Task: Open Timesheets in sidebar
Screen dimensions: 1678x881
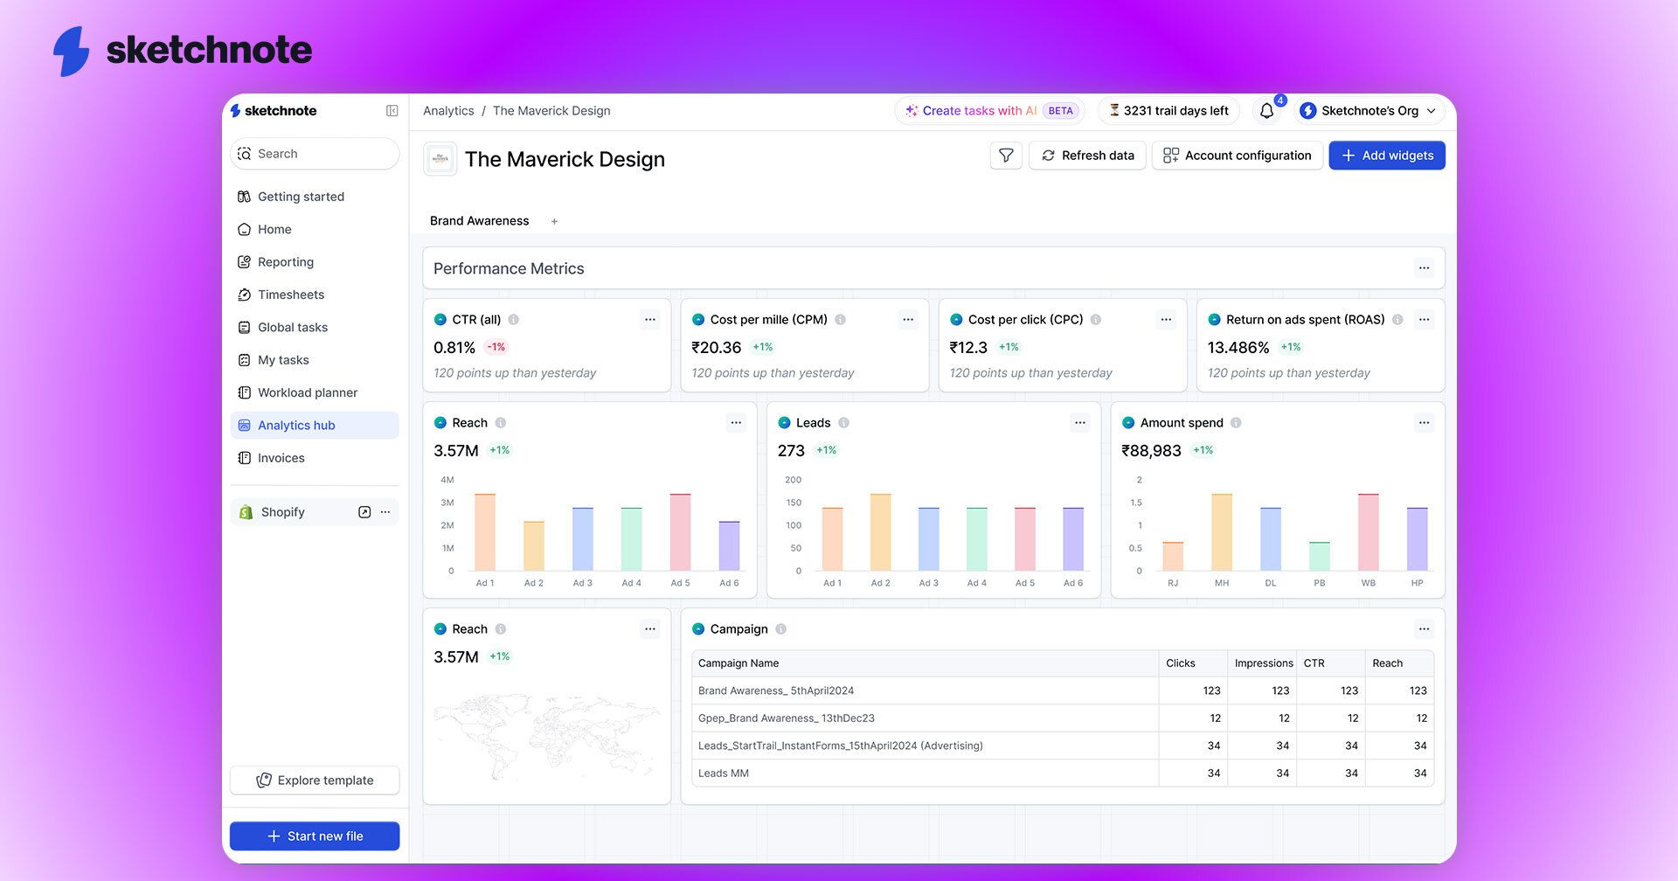Action: (315, 295)
